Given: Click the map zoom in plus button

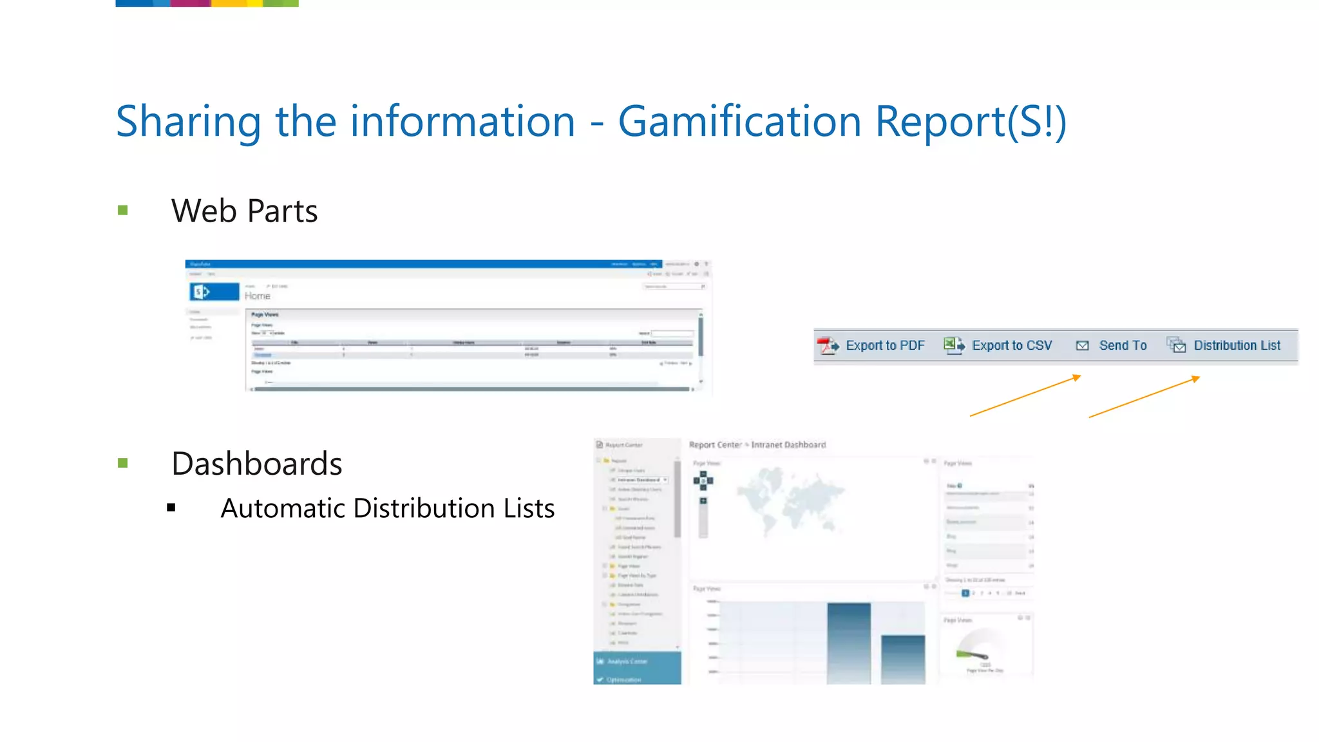Looking at the screenshot, I should tap(703, 500).
